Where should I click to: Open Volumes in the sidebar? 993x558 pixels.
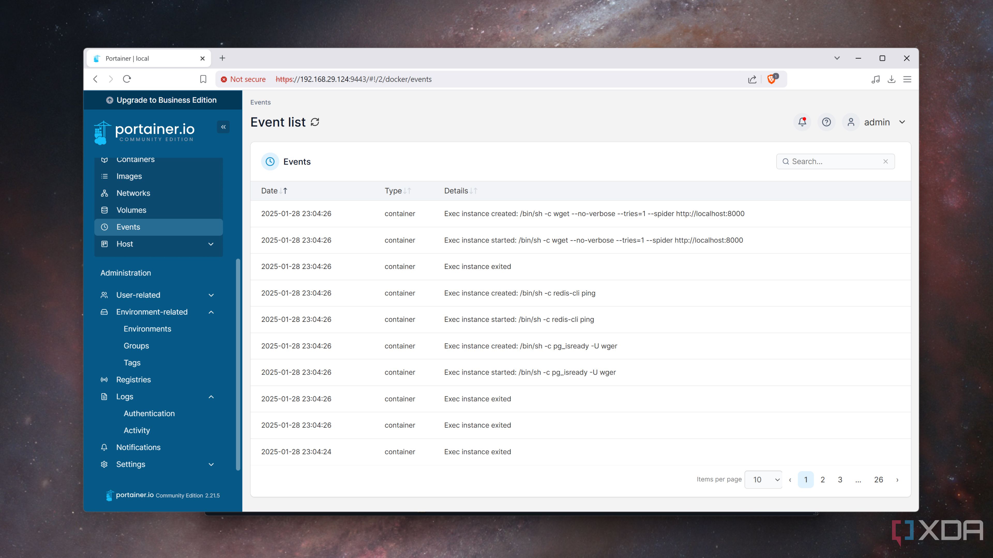point(158,210)
